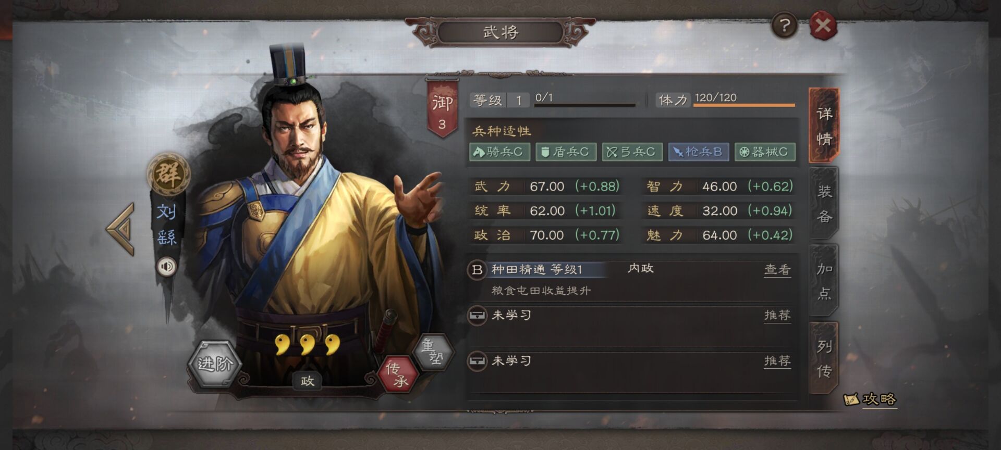Click 推荐 for second unlearned skill slot
Image resolution: width=1001 pixels, height=450 pixels.
tap(777, 360)
